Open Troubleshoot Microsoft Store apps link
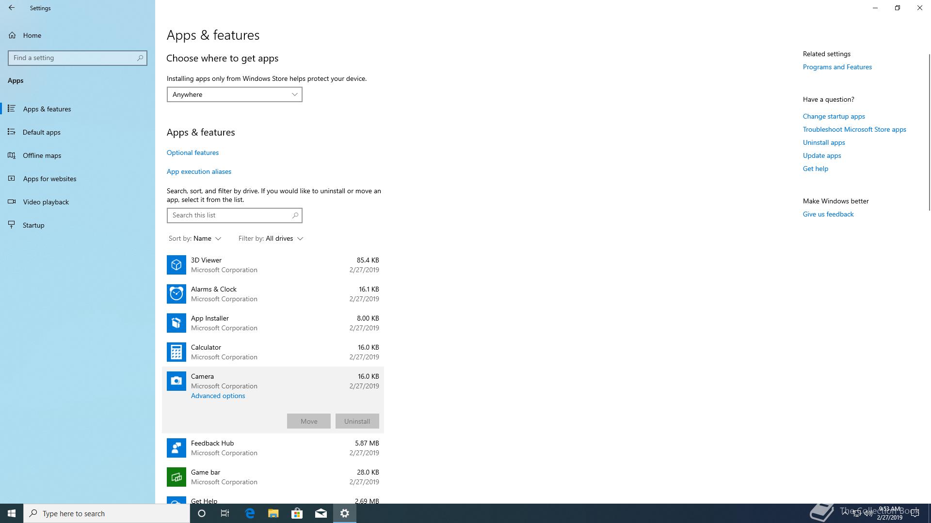 click(854, 129)
